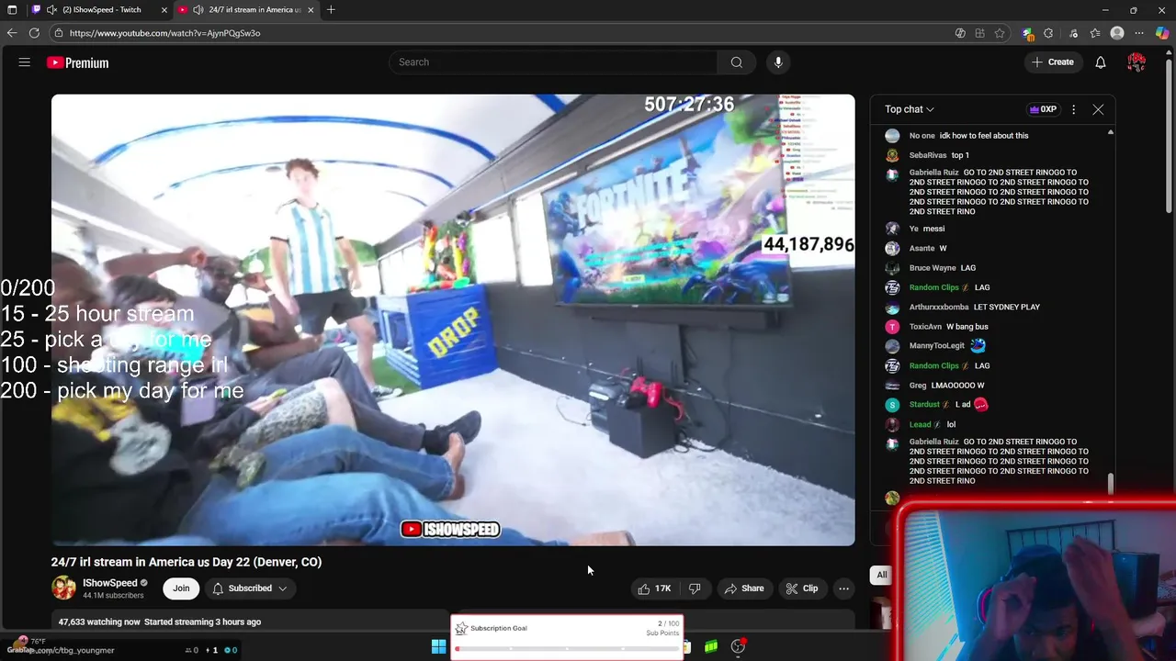Open more actions menu beside Clip
The width and height of the screenshot is (1176, 661).
tap(843, 588)
